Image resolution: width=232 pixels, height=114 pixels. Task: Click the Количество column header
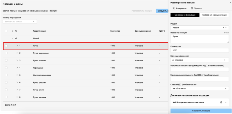(115, 31)
